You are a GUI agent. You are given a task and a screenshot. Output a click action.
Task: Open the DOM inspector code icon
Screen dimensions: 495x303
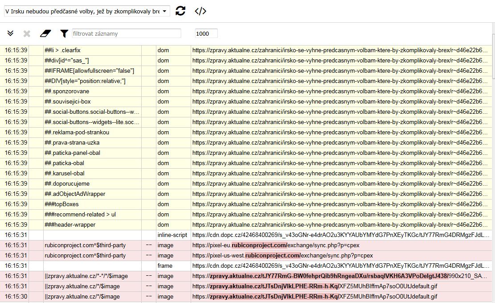200,11
